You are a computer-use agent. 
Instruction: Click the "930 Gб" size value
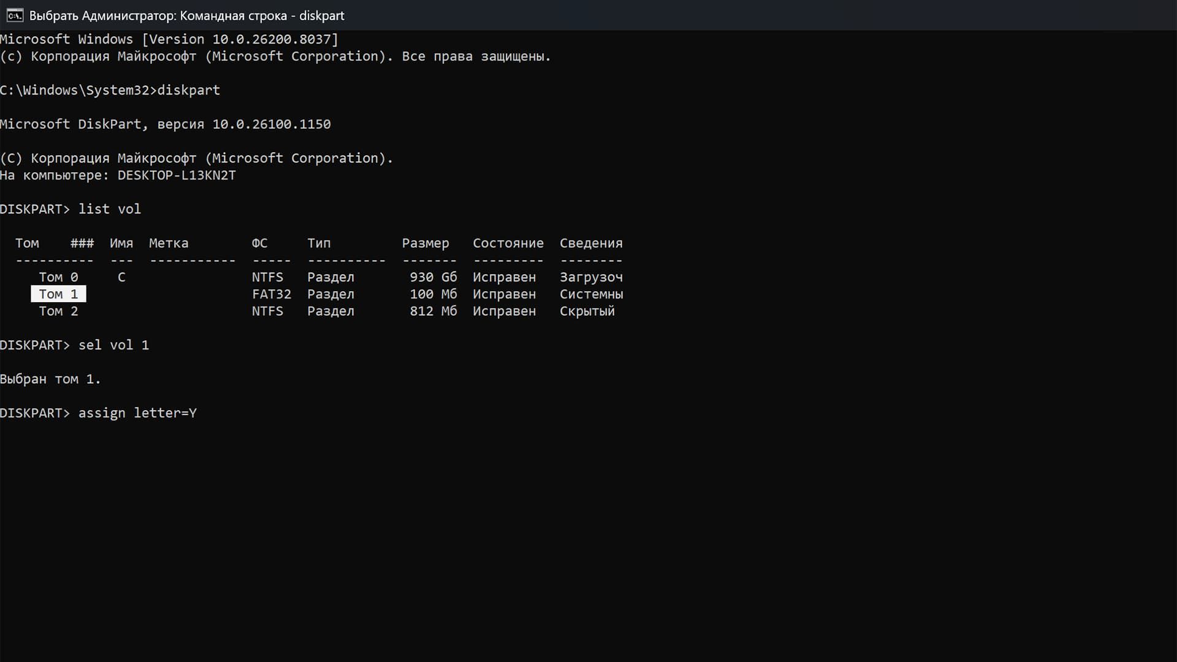click(433, 276)
